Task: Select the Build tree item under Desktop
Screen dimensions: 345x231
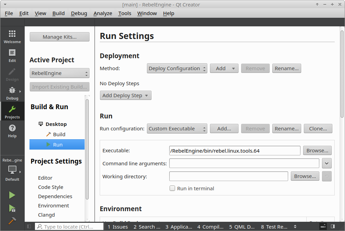Action: (57, 134)
